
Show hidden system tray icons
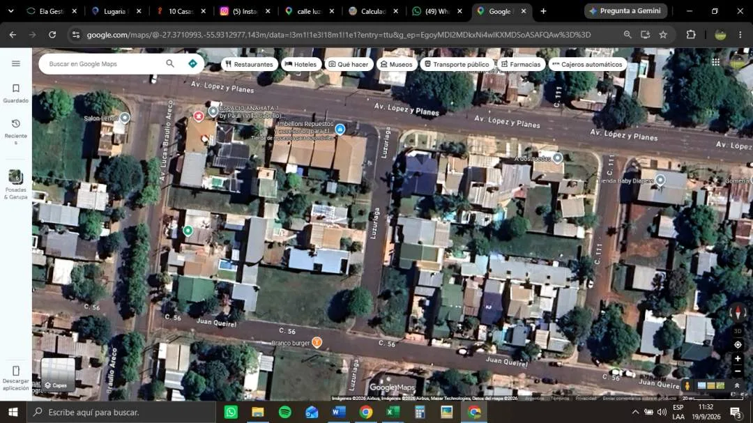[635, 412]
